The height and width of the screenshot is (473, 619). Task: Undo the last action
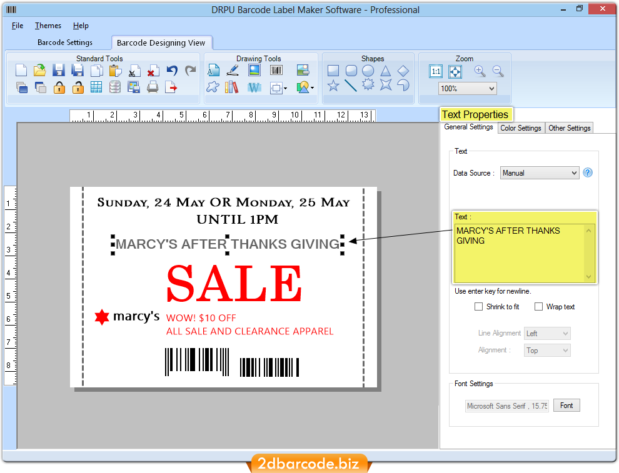pos(172,71)
